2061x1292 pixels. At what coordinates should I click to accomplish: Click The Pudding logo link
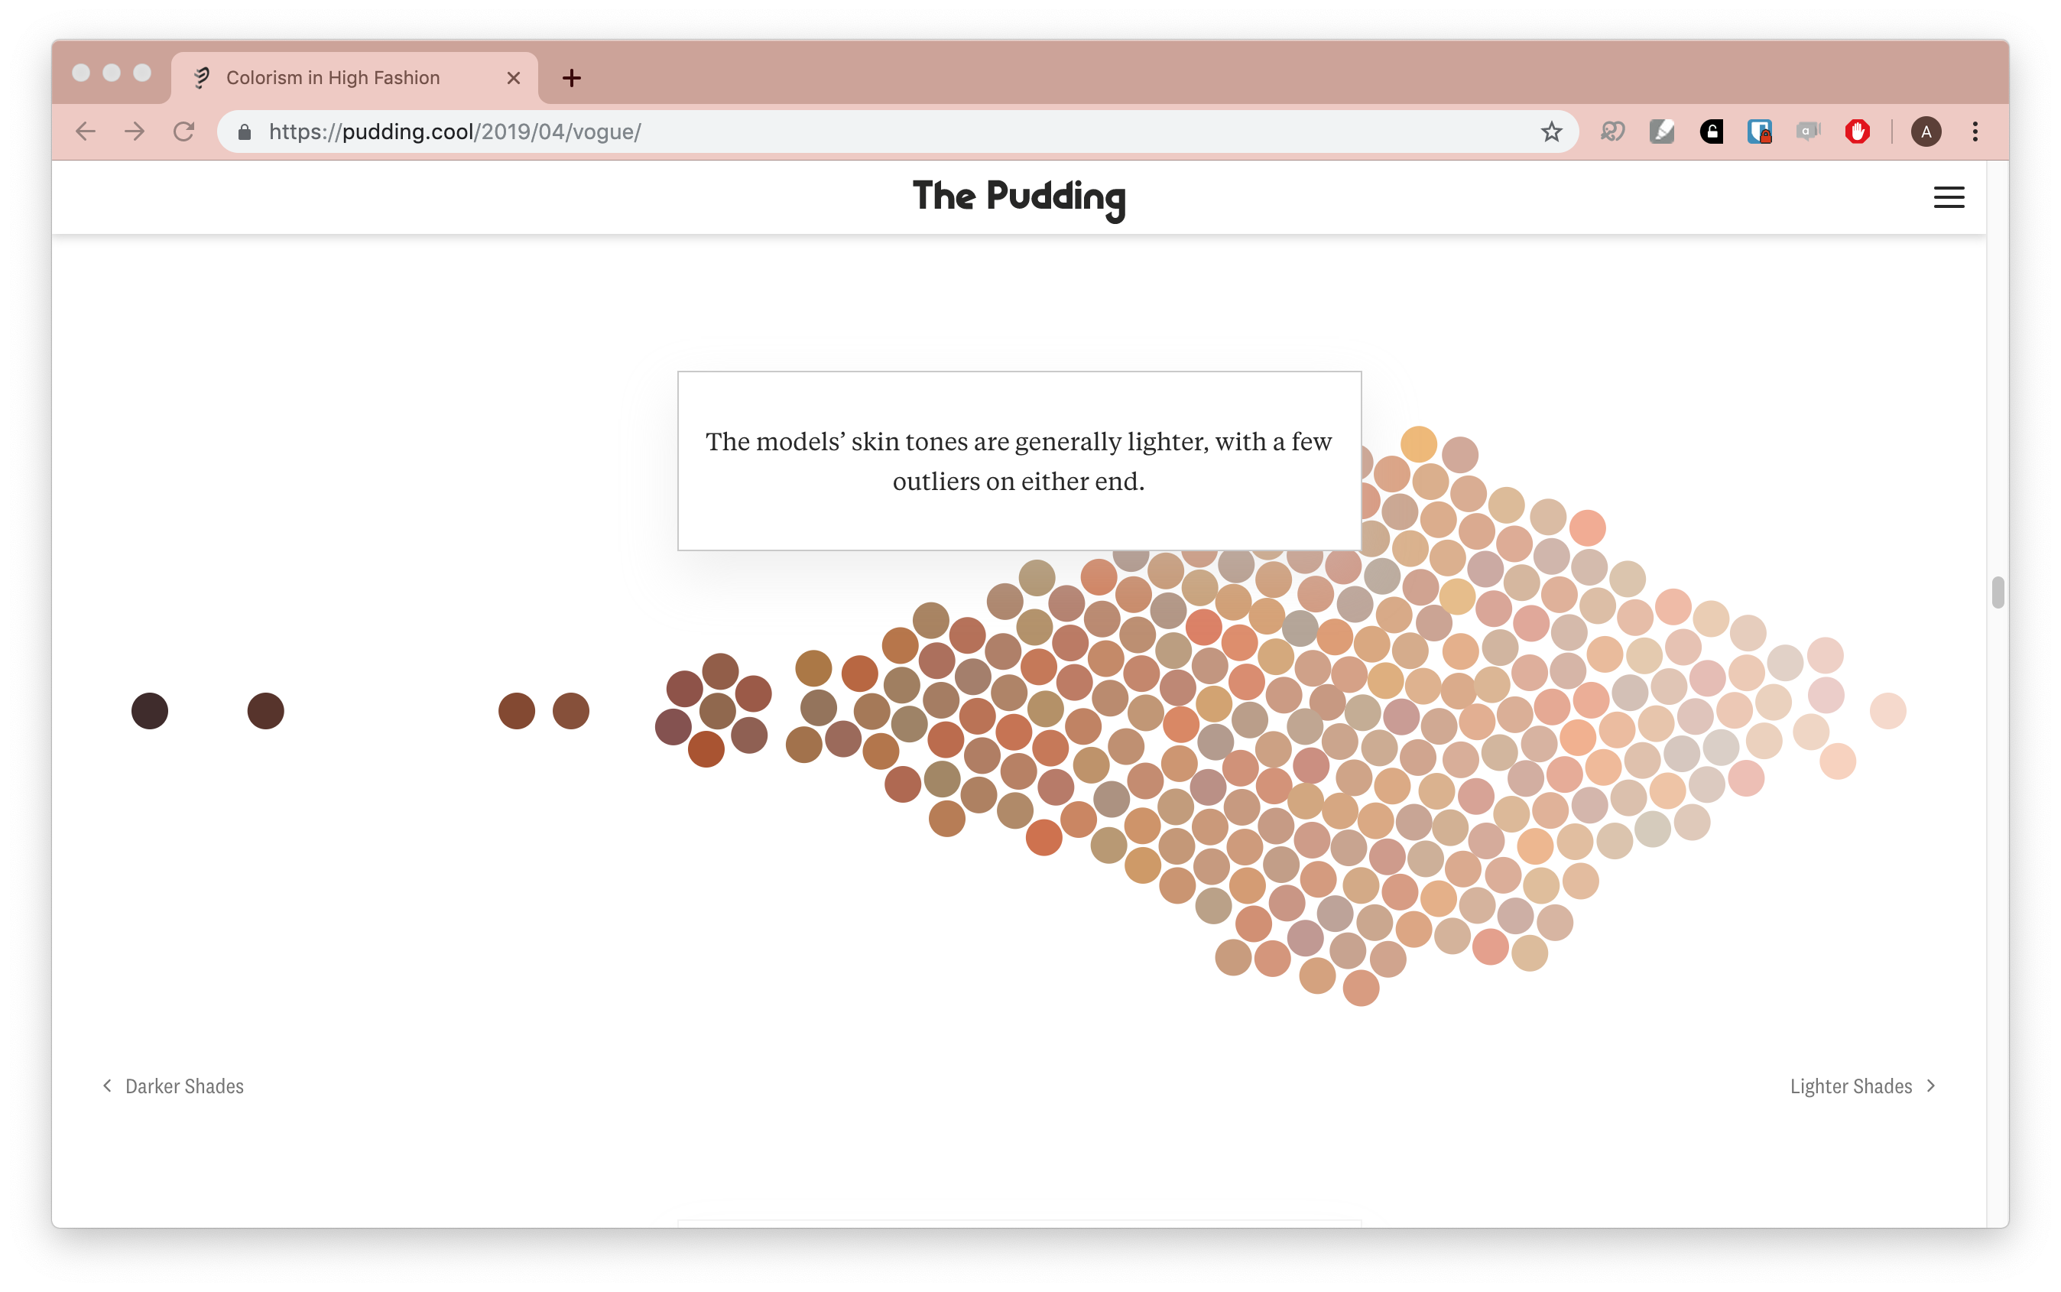click(x=1018, y=197)
